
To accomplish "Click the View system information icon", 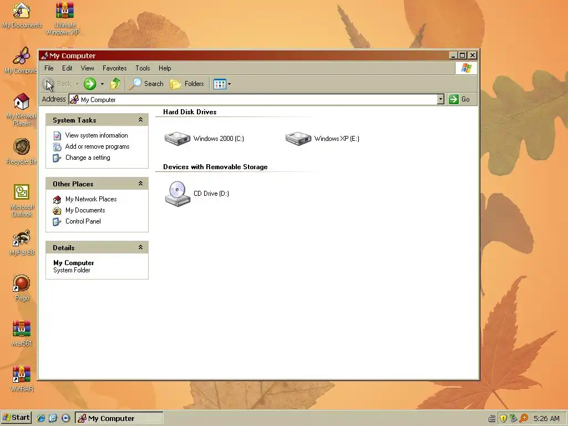I will coord(57,136).
